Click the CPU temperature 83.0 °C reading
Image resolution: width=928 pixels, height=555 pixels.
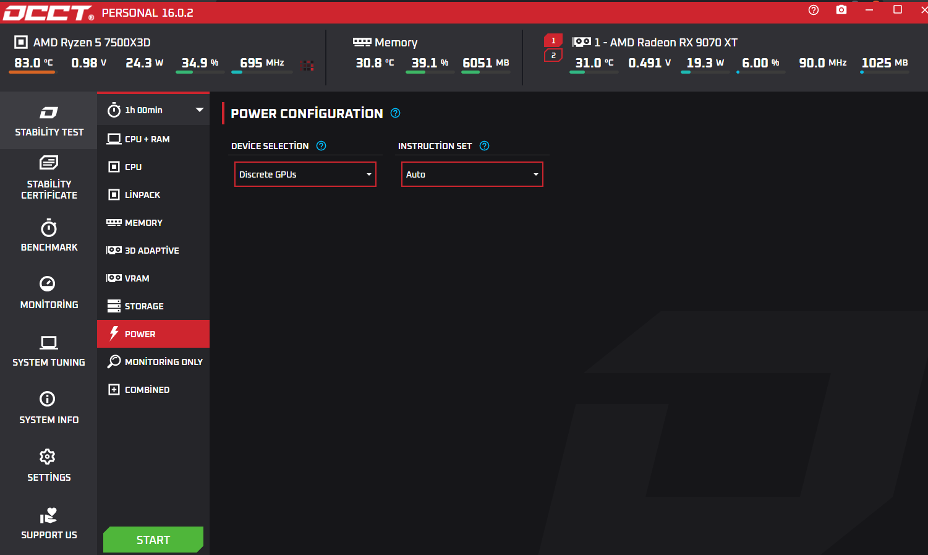[x=33, y=63]
